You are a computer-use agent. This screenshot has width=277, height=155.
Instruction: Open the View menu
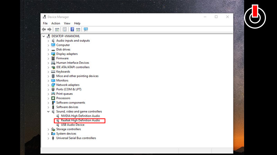(x=67, y=23)
